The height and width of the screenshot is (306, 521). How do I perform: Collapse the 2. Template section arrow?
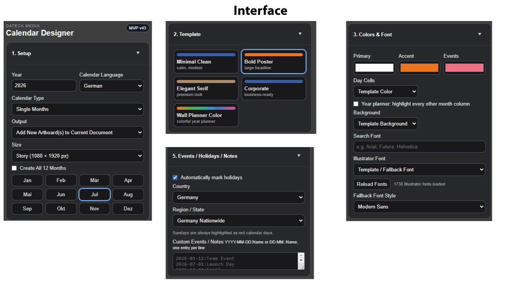coord(300,34)
